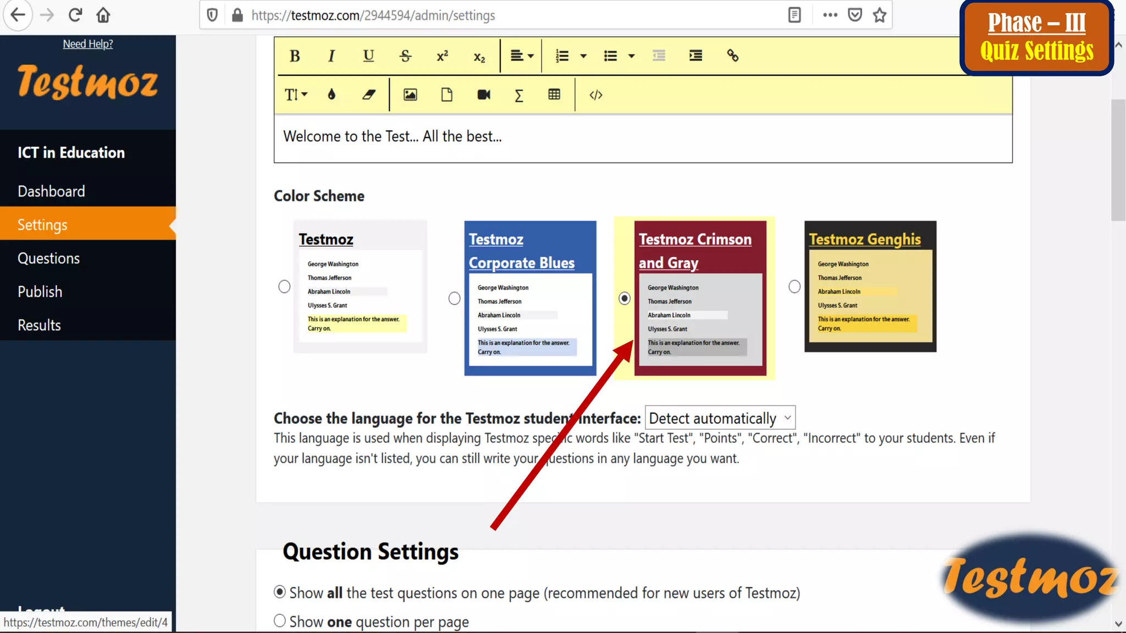Open the font size dropdown
Image resolution: width=1126 pixels, height=633 pixels.
click(296, 95)
